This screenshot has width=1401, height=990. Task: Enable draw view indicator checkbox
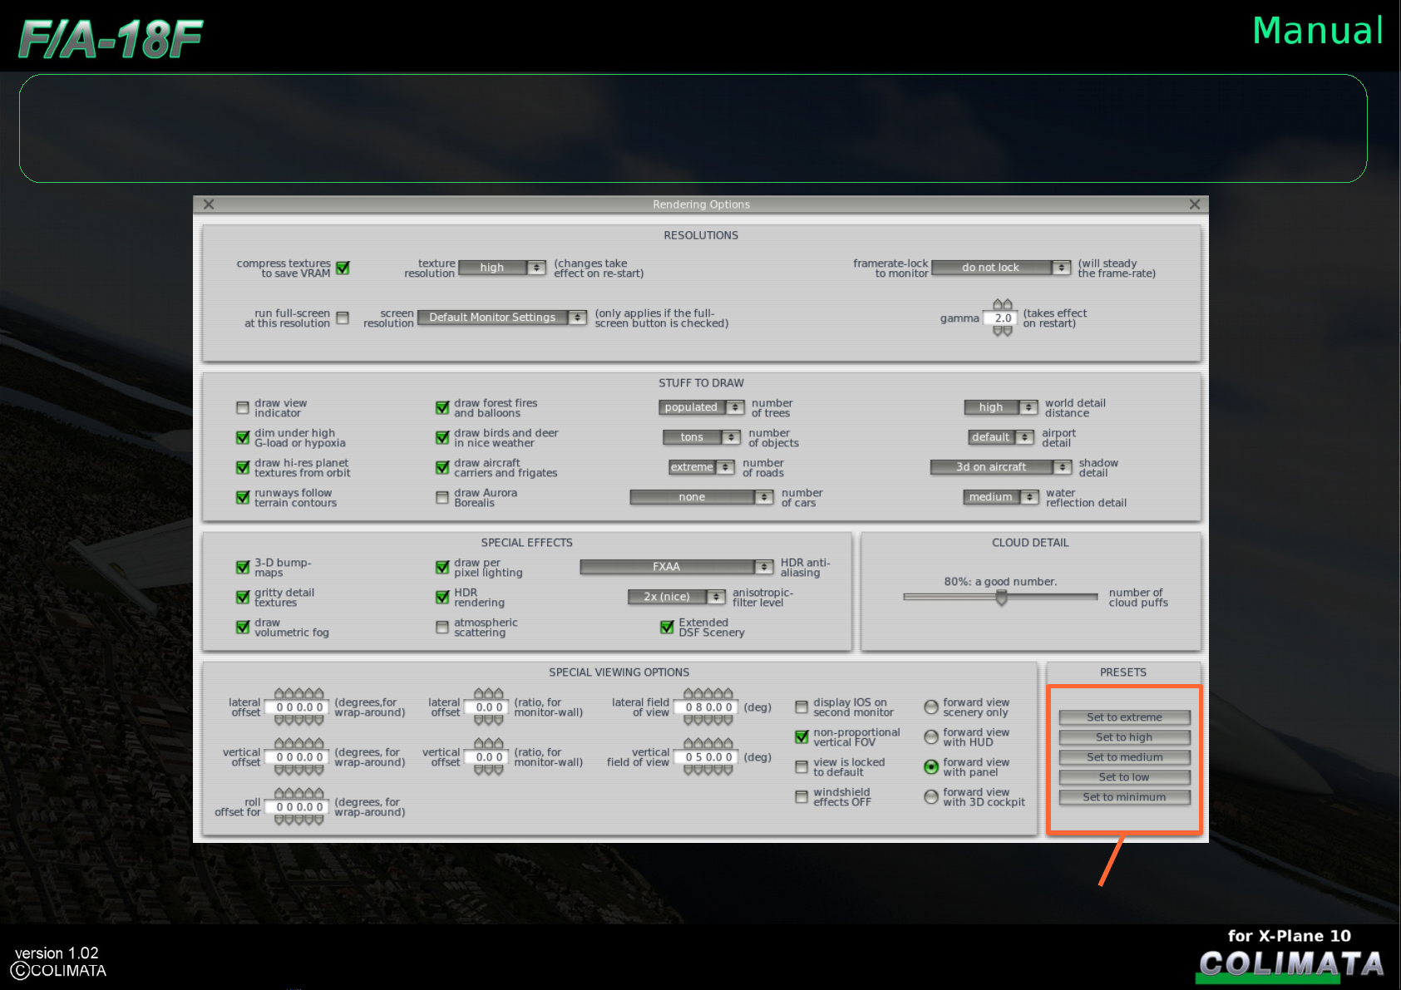click(243, 408)
